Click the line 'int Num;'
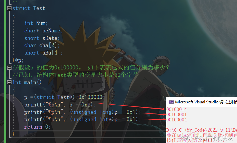 36,23
